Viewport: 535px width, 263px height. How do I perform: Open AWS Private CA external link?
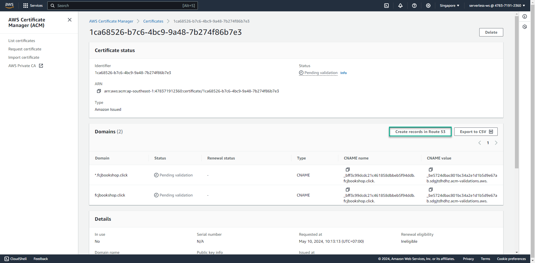pyautogui.click(x=26, y=66)
